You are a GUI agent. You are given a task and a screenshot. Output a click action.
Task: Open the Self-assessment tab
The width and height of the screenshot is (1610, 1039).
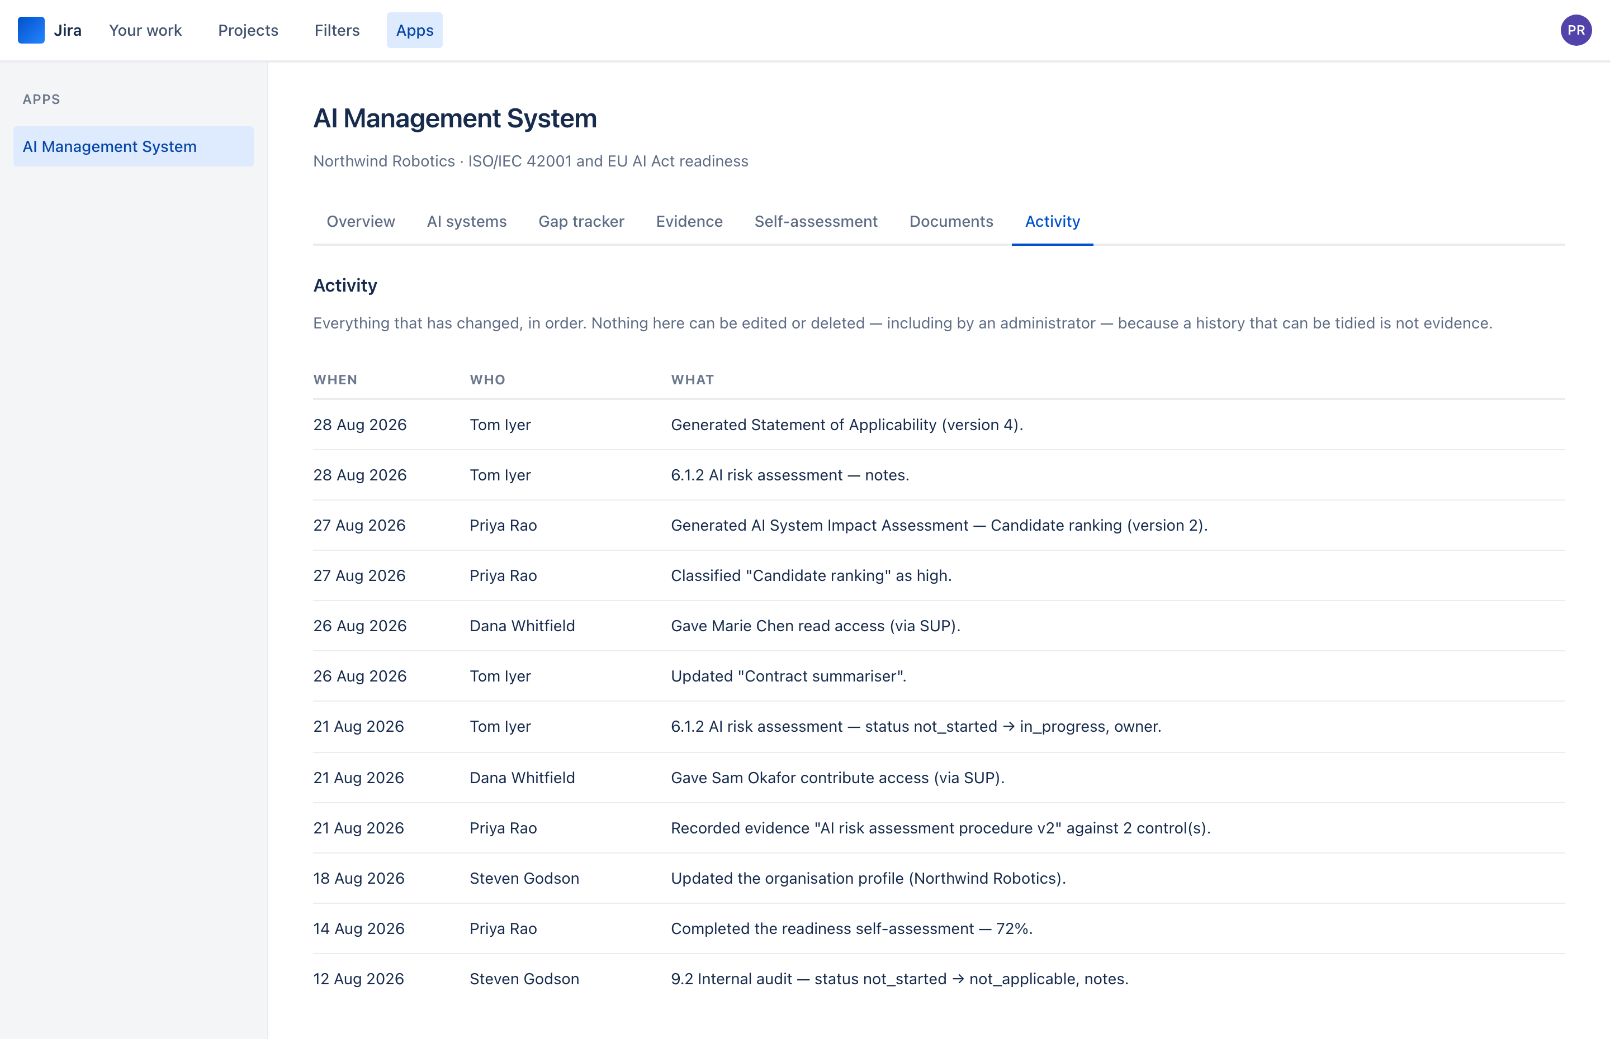pyautogui.click(x=816, y=221)
